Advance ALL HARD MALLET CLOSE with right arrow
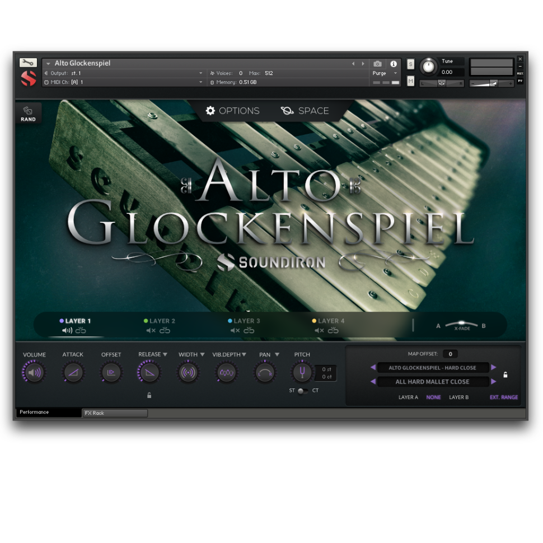This screenshot has height=543, width=543. pos(494,381)
